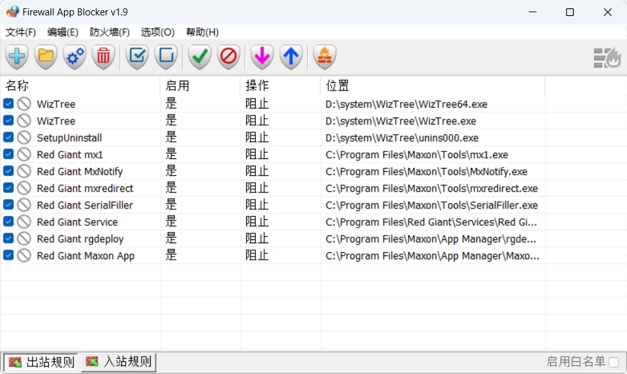
Task: Open the 选项(O) menu
Action: coord(158,32)
